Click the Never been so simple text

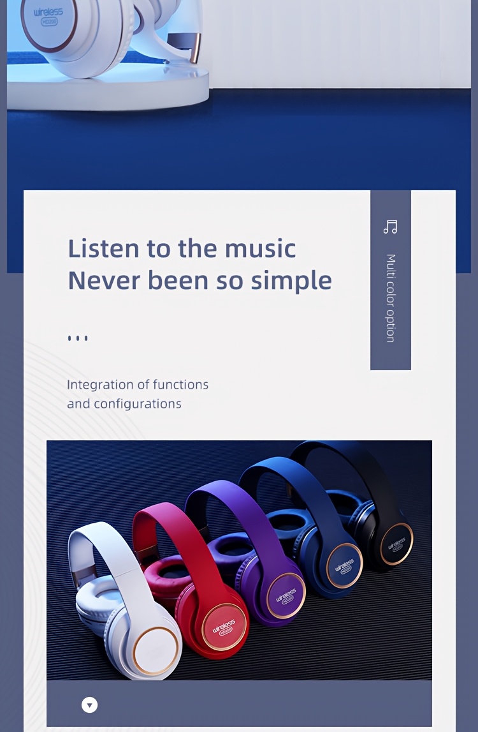[x=200, y=281]
